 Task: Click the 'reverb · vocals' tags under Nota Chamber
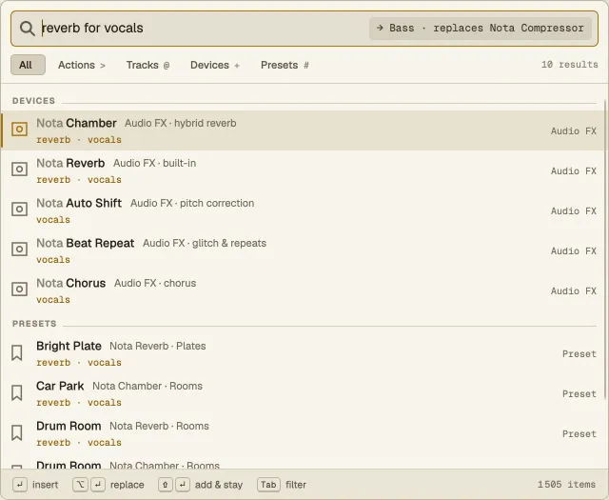click(x=79, y=140)
